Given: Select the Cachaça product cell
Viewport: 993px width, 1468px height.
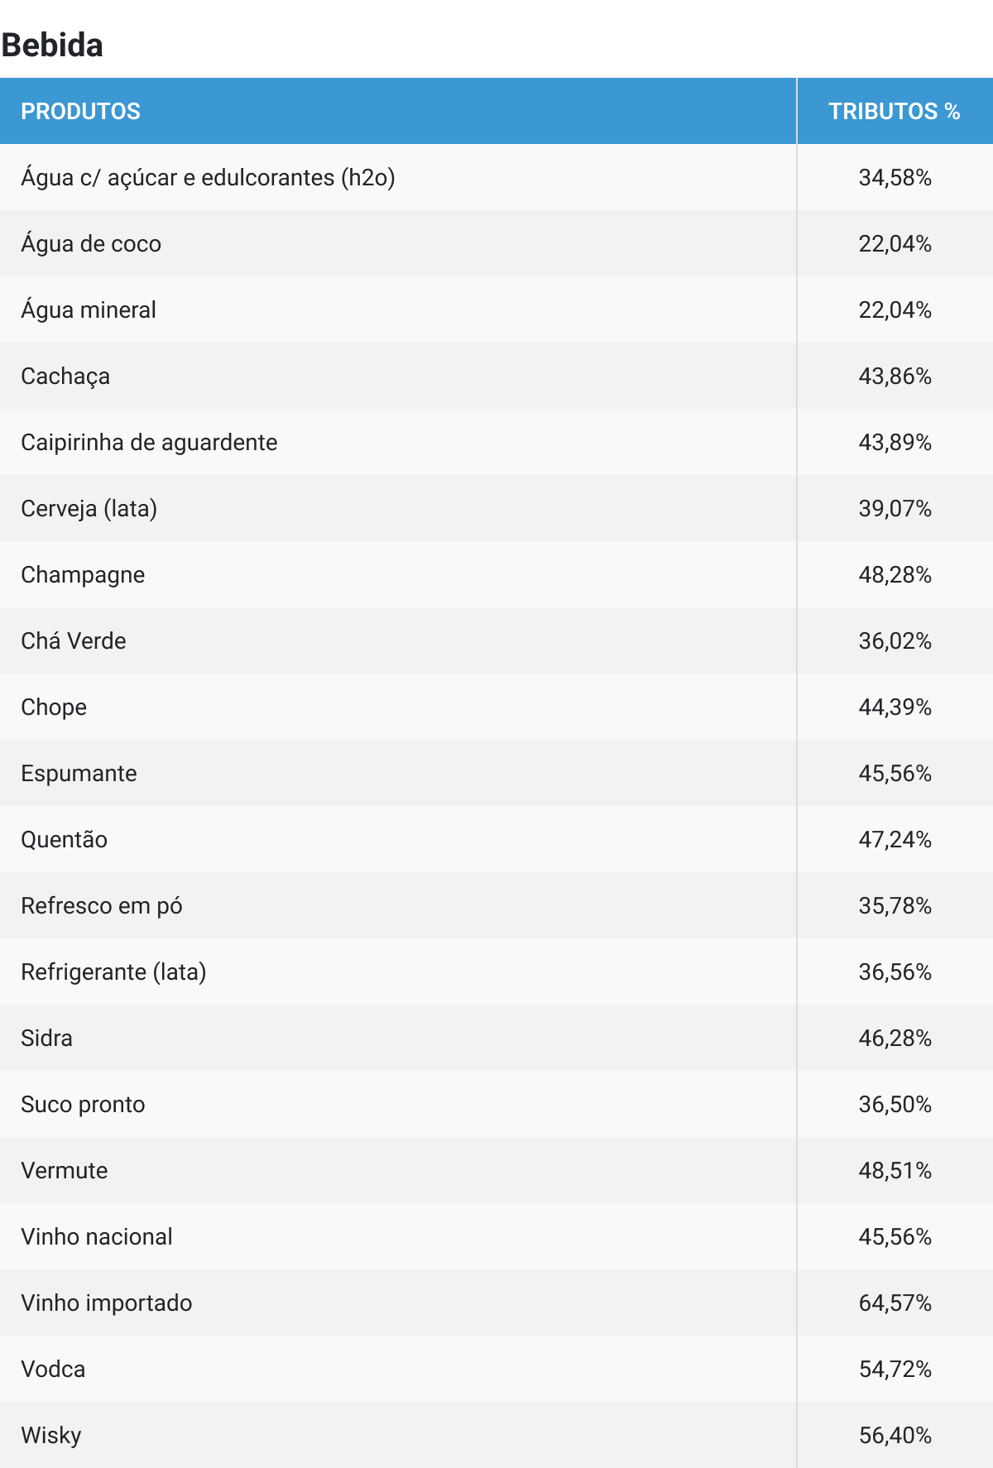Looking at the screenshot, I should click(65, 377).
